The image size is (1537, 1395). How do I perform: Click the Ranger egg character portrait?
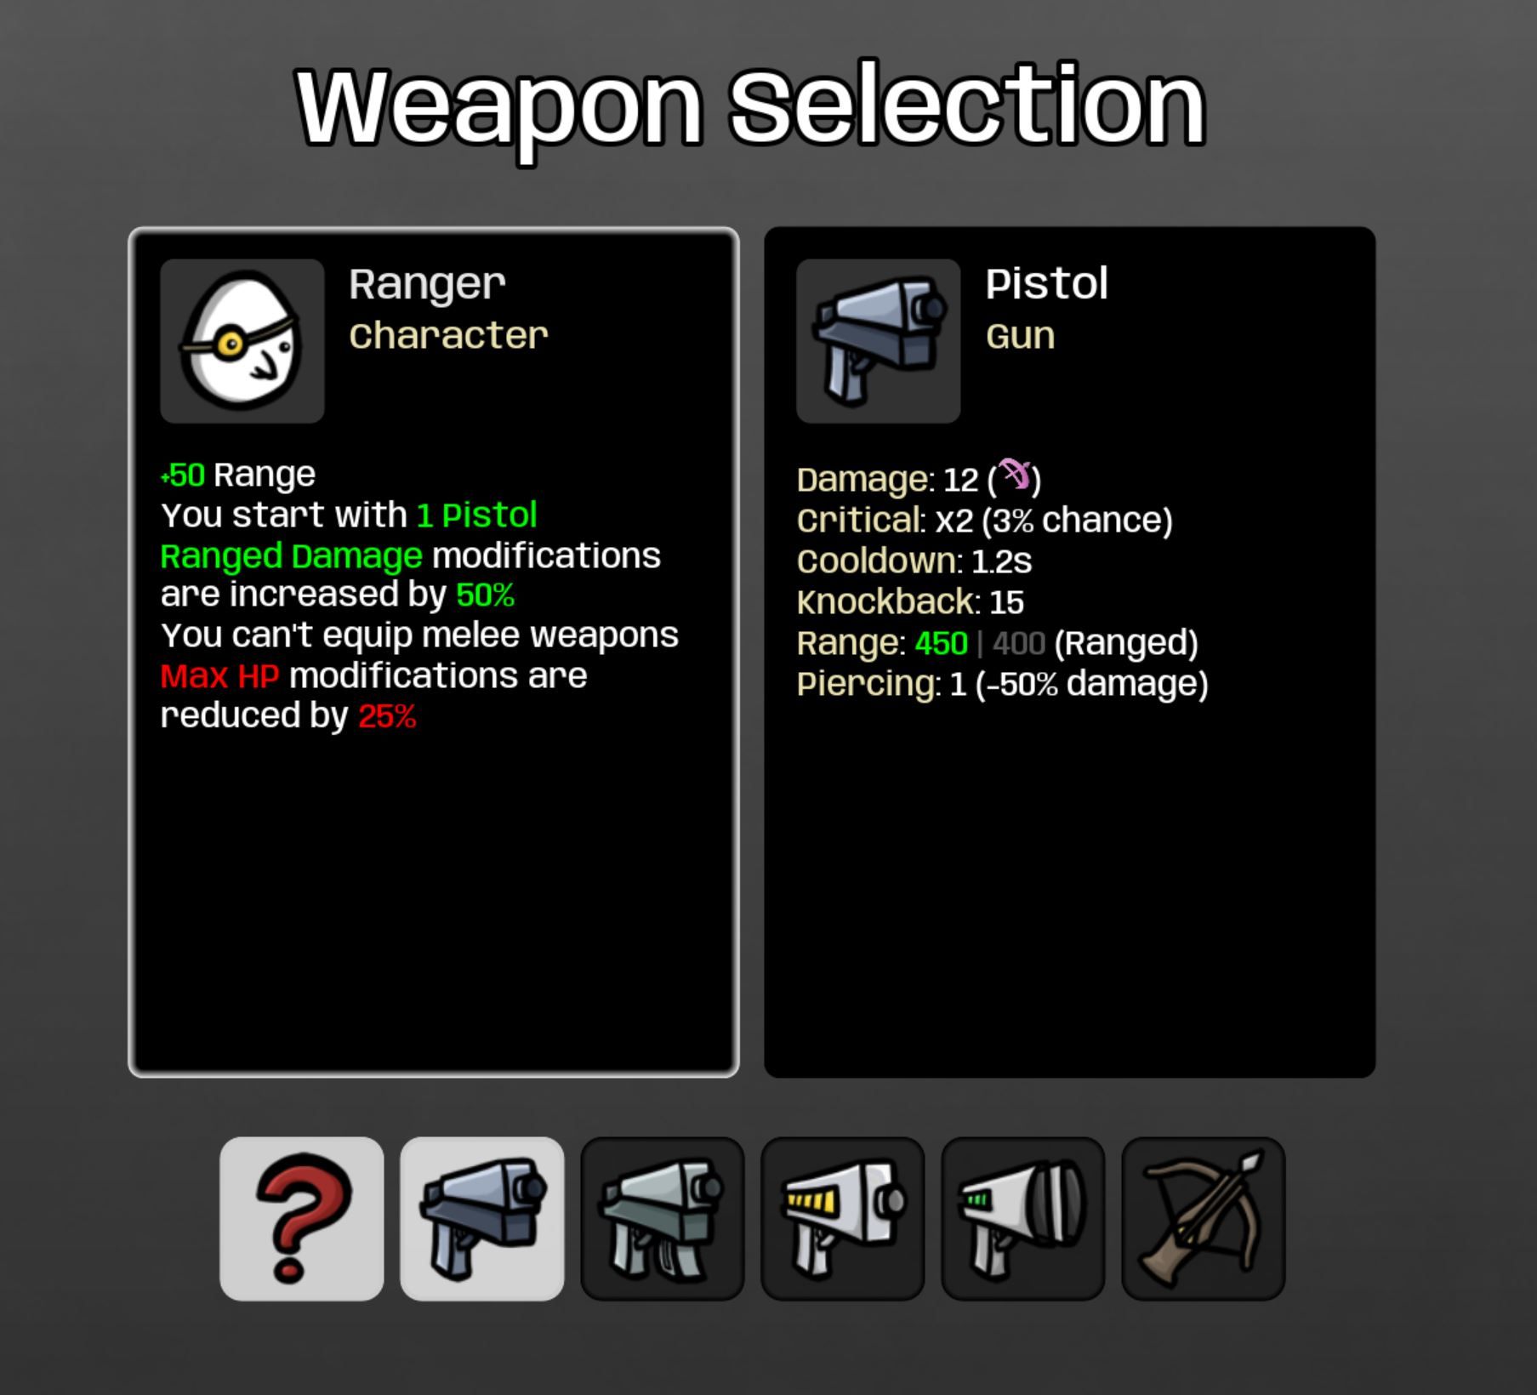(242, 341)
